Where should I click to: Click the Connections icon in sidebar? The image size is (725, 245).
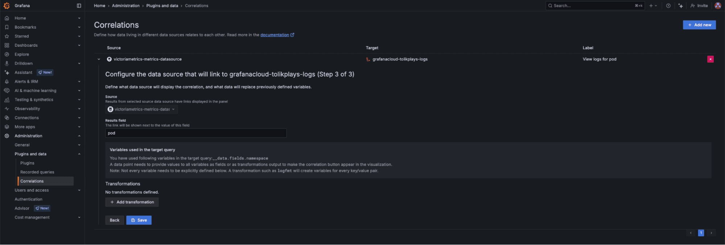pyautogui.click(x=7, y=118)
